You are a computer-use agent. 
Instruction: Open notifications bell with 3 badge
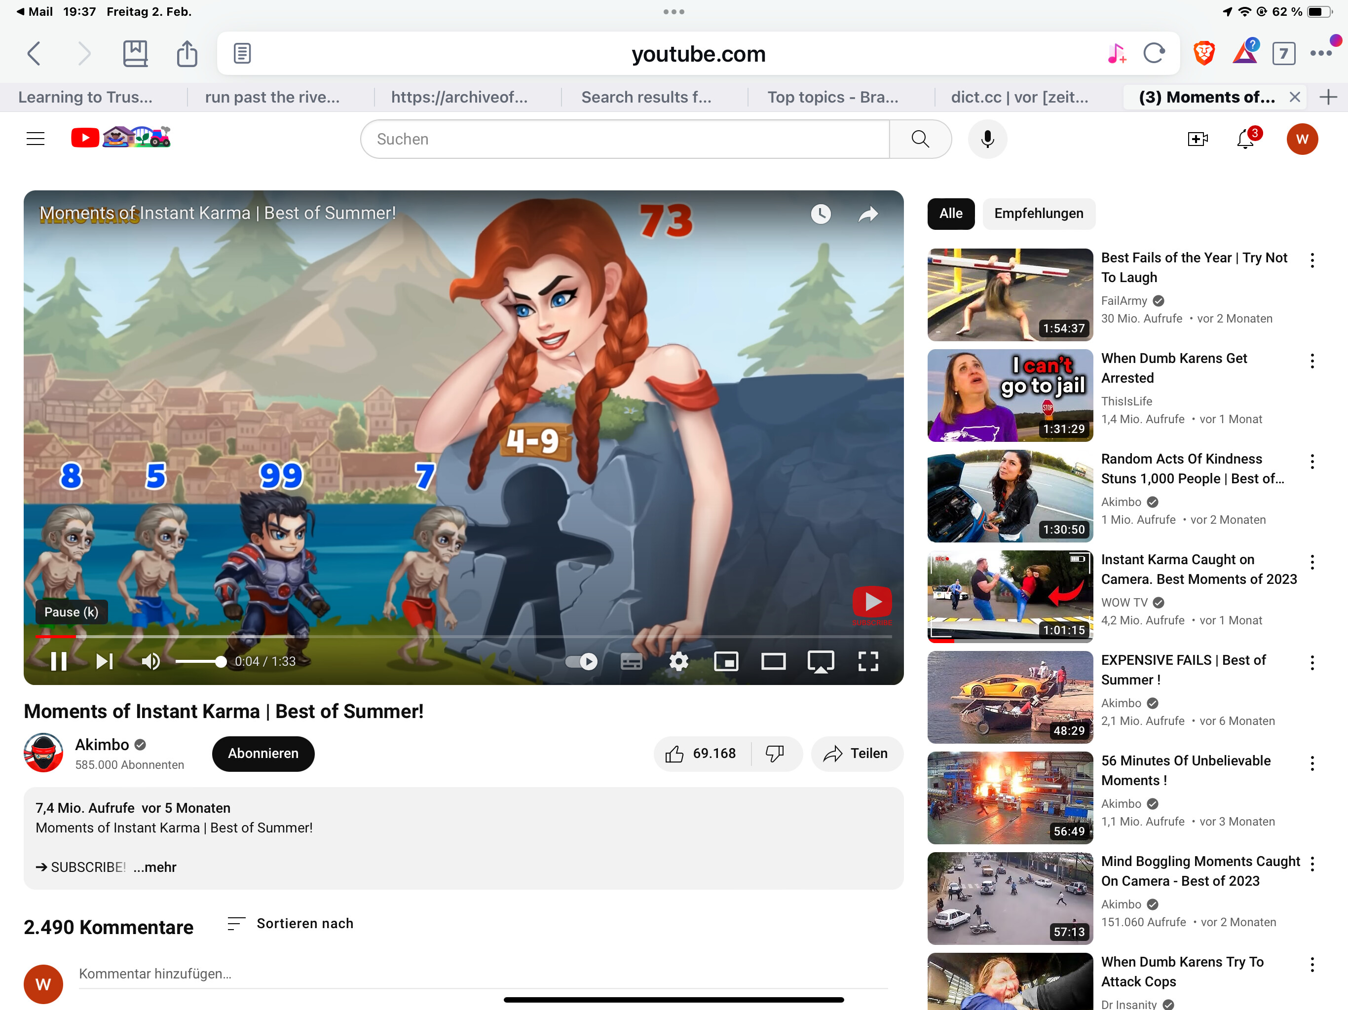click(x=1246, y=139)
